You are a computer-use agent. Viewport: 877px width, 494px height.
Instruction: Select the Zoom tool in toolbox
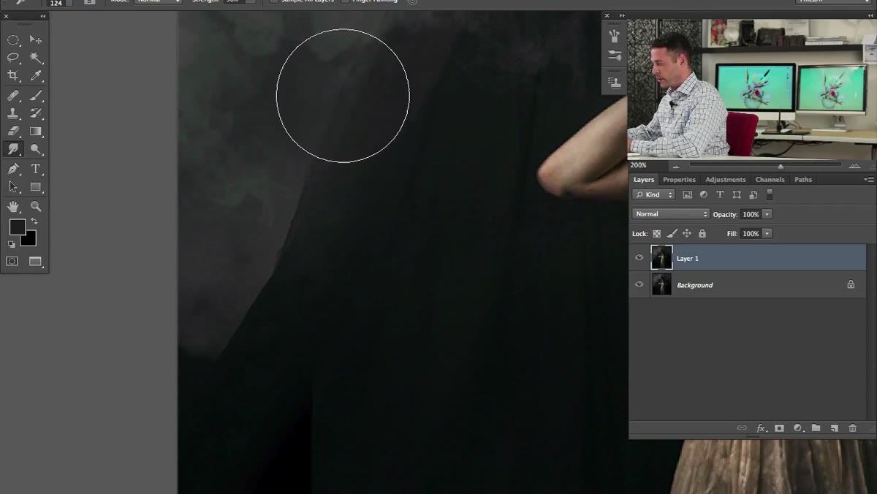(x=35, y=207)
